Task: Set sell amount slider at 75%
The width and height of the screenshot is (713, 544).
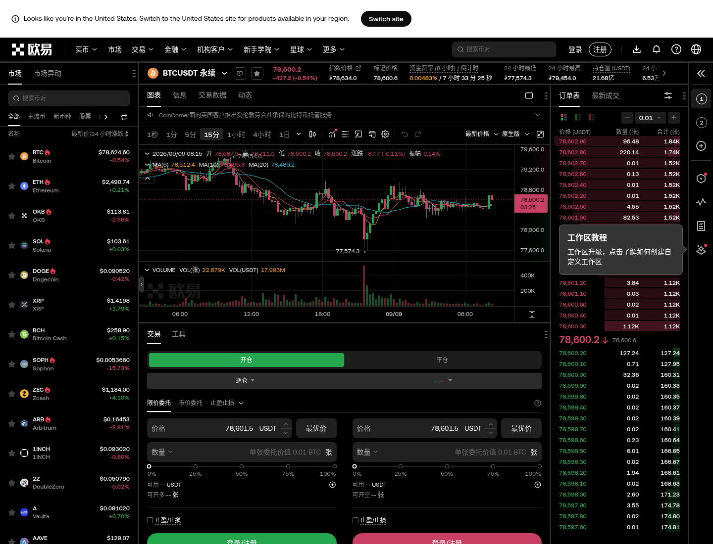Action: pos(493,466)
